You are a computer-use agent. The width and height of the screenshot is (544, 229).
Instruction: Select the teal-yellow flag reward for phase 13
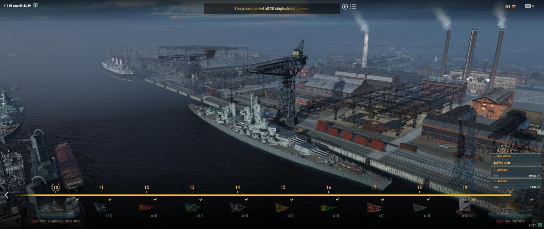tap(192, 208)
